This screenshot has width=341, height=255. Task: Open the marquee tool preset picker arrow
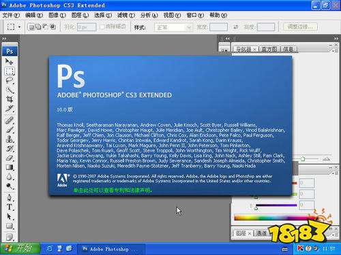(19, 27)
